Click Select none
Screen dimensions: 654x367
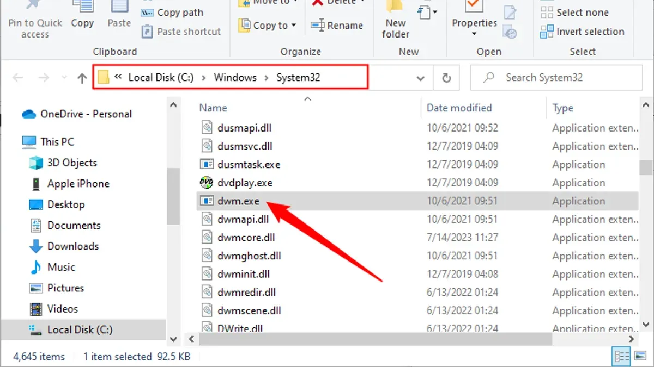point(574,13)
